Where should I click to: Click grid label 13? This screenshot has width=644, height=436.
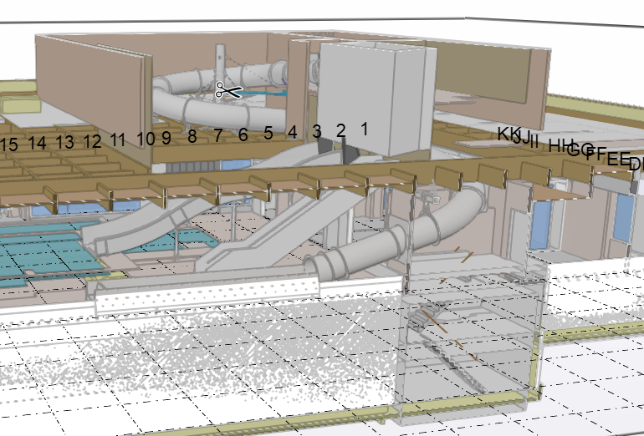pos(64,142)
